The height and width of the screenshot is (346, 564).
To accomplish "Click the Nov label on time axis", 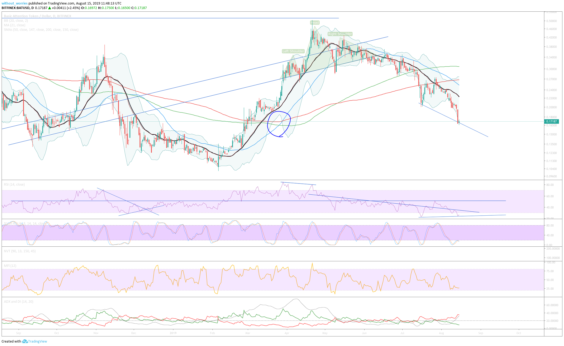I will [96, 333].
